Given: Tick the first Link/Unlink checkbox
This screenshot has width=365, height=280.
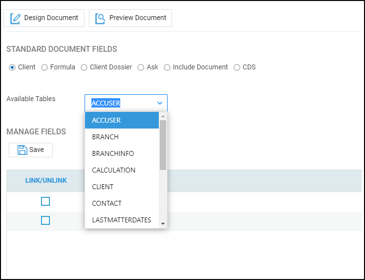Looking at the screenshot, I should 45,201.
